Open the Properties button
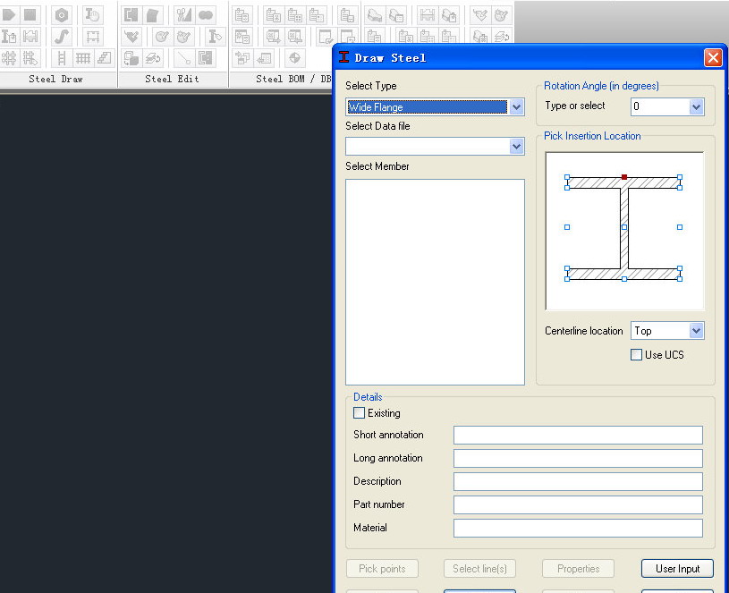Screen dimensions: 729x593 (579, 569)
